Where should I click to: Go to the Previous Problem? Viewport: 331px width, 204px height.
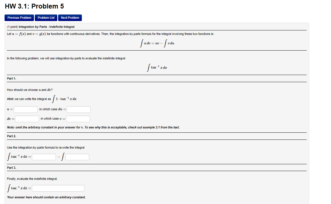point(19,18)
